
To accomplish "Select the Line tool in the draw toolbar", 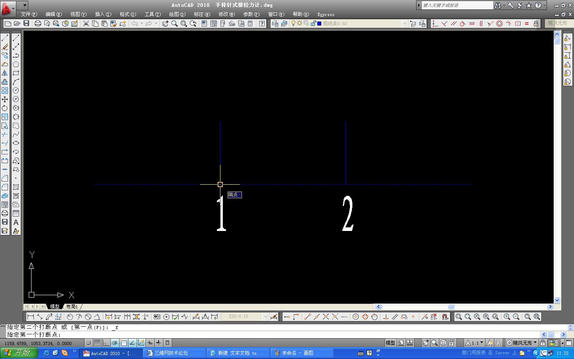I will tap(16, 38).
